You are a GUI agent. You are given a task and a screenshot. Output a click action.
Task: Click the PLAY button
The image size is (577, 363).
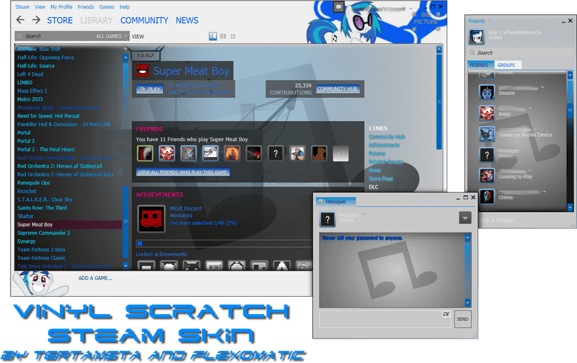[150, 89]
